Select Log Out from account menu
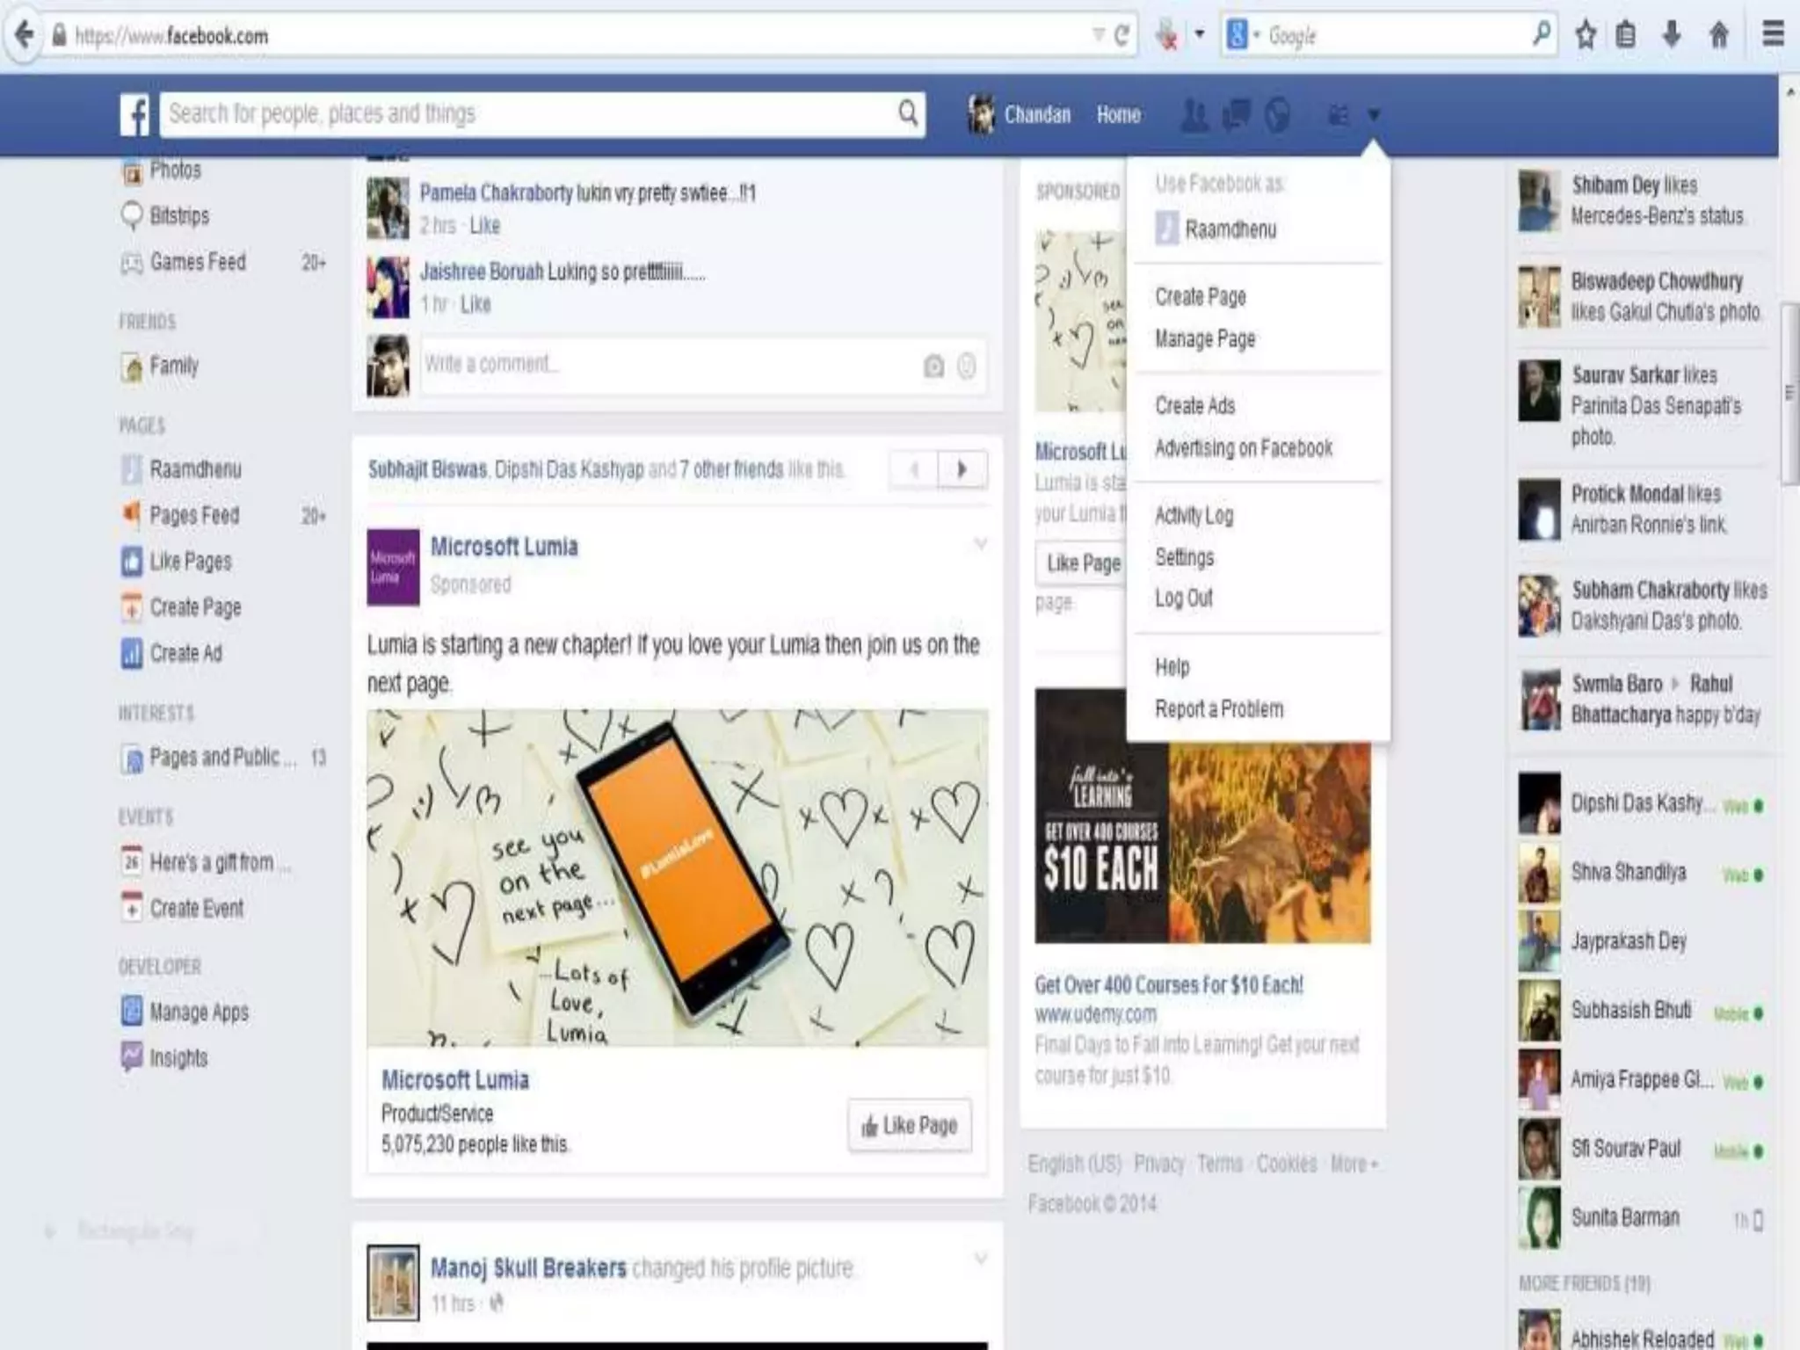The height and width of the screenshot is (1350, 1800). click(1183, 599)
